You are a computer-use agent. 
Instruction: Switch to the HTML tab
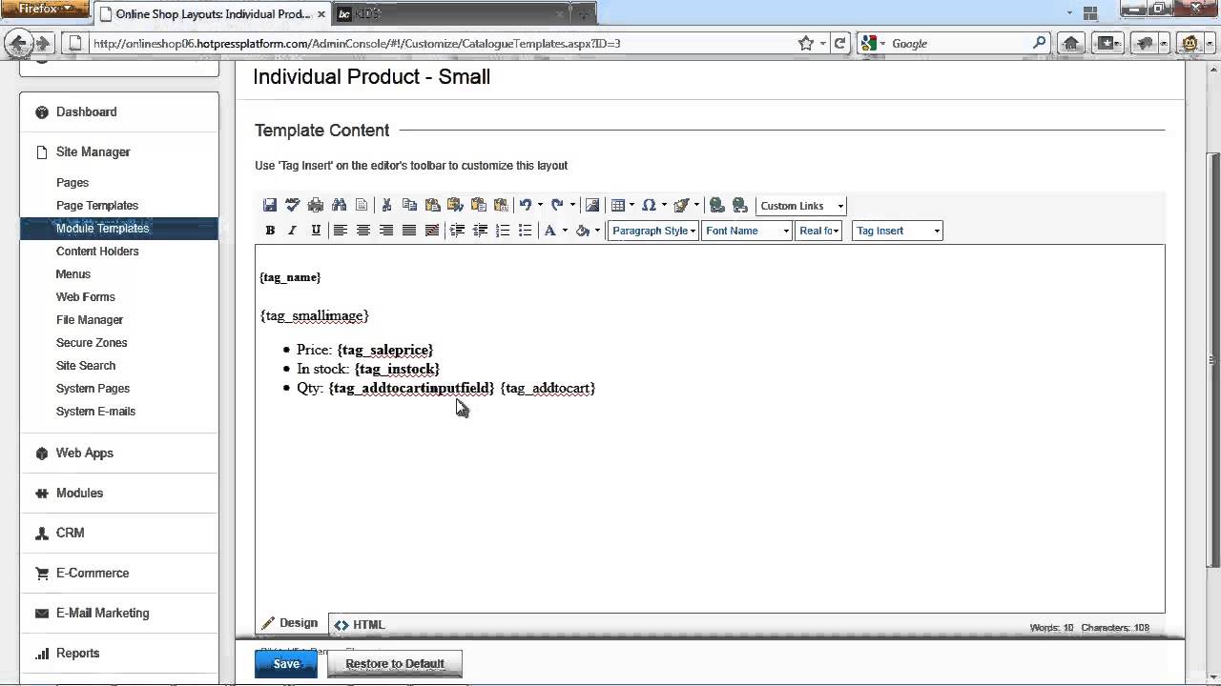pyautogui.click(x=360, y=625)
